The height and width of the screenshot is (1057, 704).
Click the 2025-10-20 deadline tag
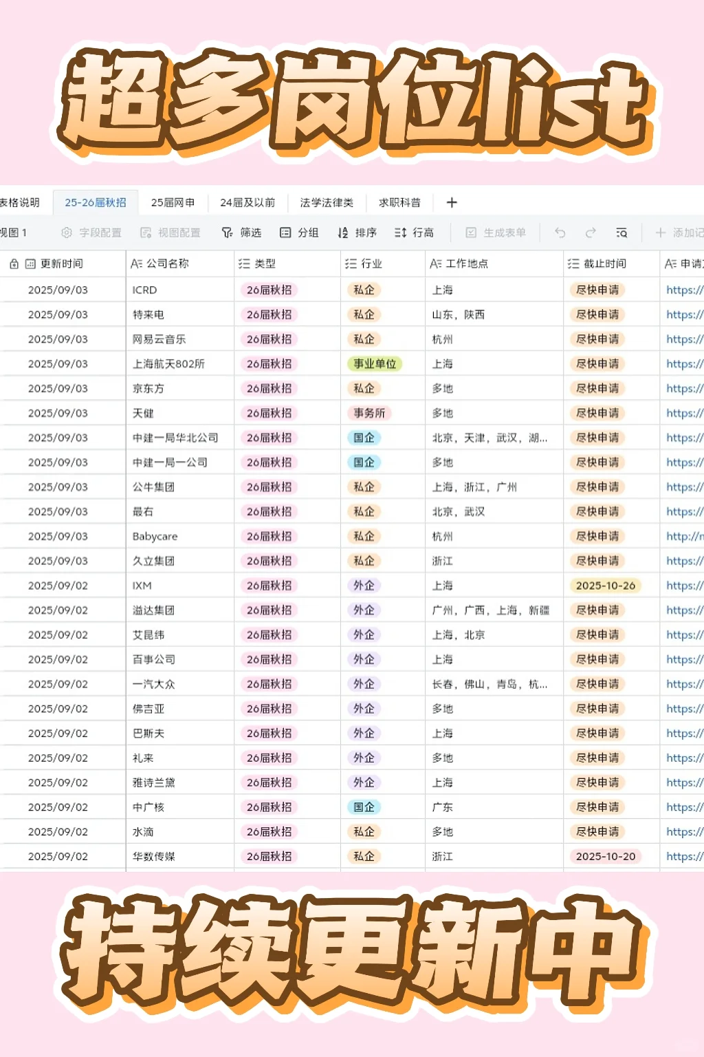pos(606,856)
